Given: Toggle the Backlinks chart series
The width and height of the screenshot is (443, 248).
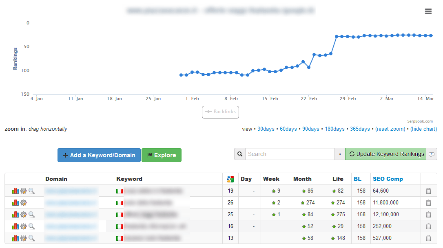Looking at the screenshot, I should [220, 112].
